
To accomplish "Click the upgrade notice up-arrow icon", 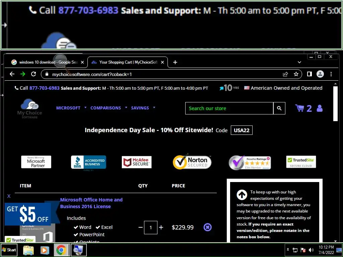I will pos(242,194).
